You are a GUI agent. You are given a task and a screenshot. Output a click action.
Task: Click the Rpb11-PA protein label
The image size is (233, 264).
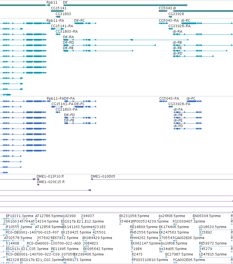[55, 98]
